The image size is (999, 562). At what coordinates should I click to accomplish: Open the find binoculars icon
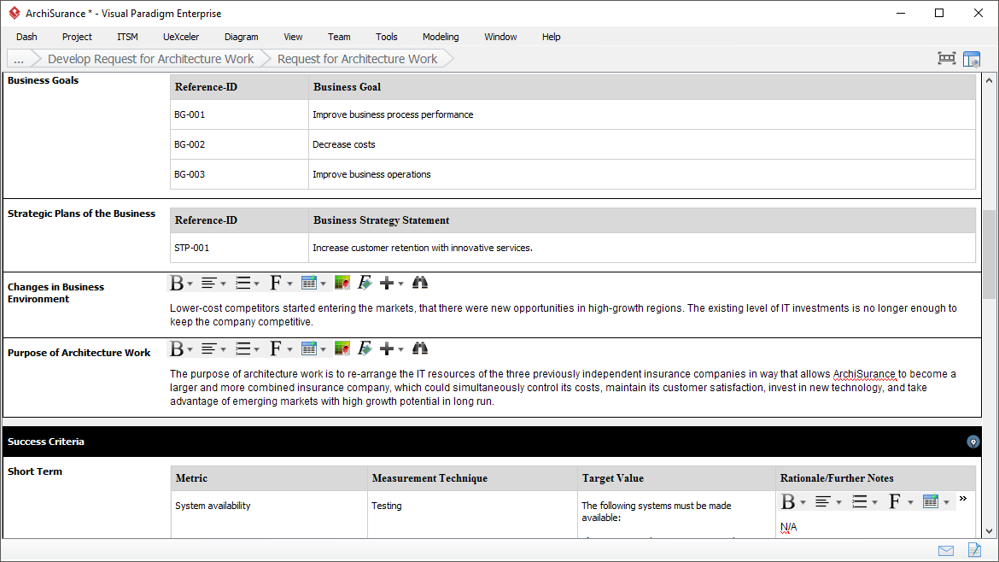[x=419, y=282]
